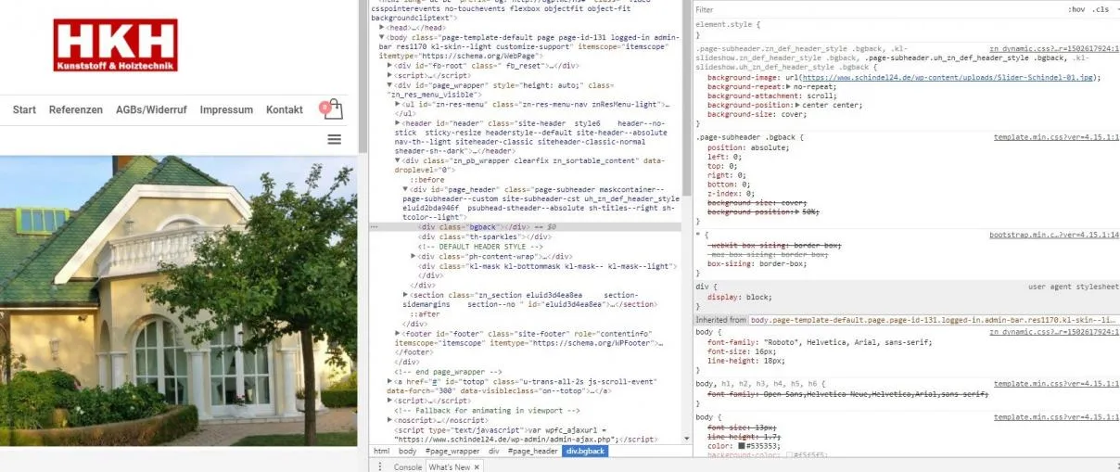Open the Kontakt page

point(285,109)
